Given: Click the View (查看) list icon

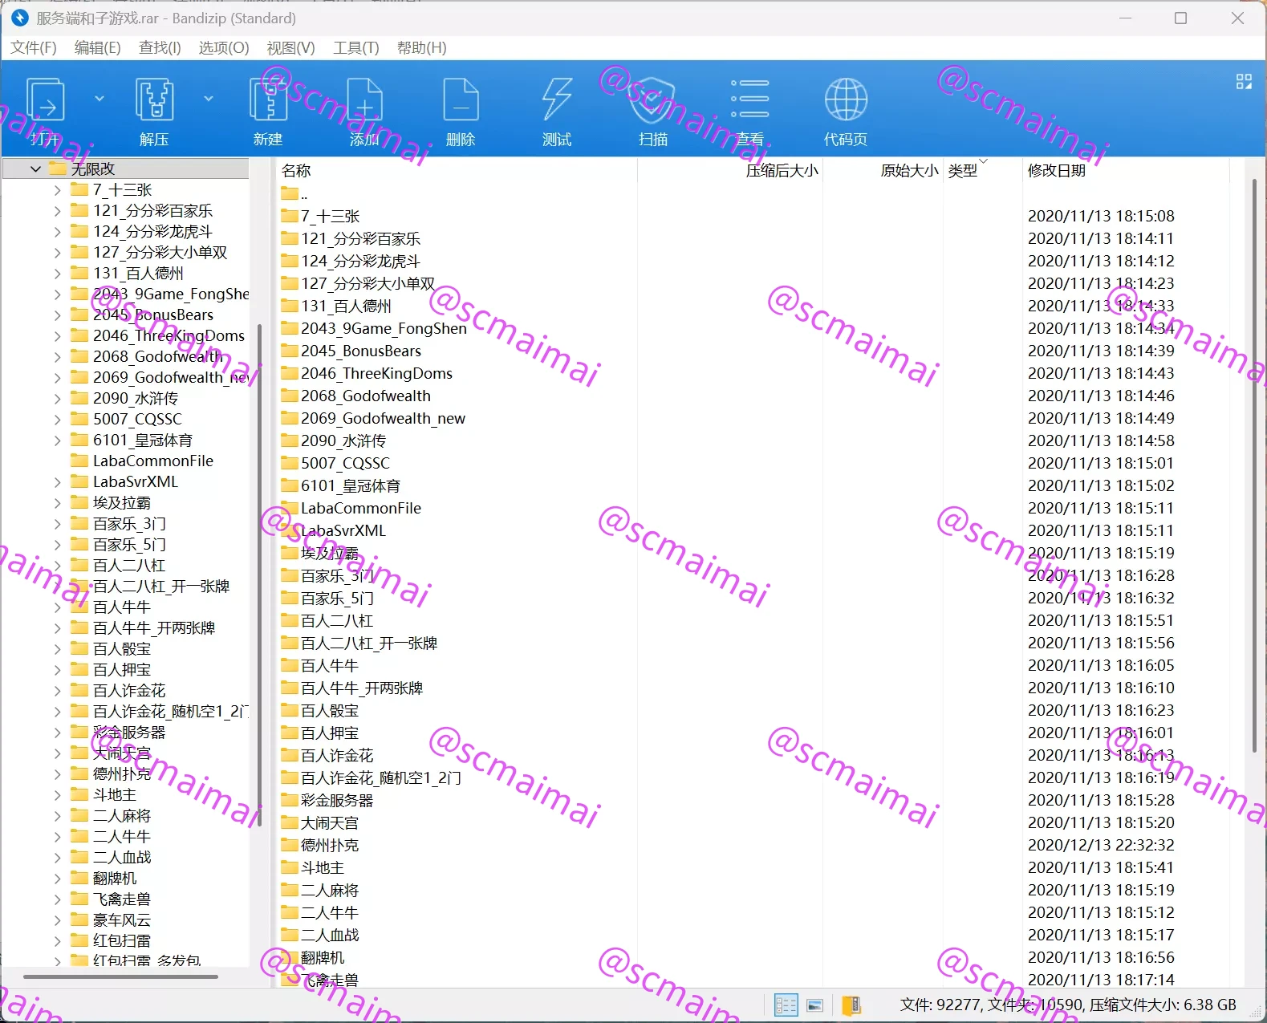Looking at the screenshot, I should click(749, 101).
